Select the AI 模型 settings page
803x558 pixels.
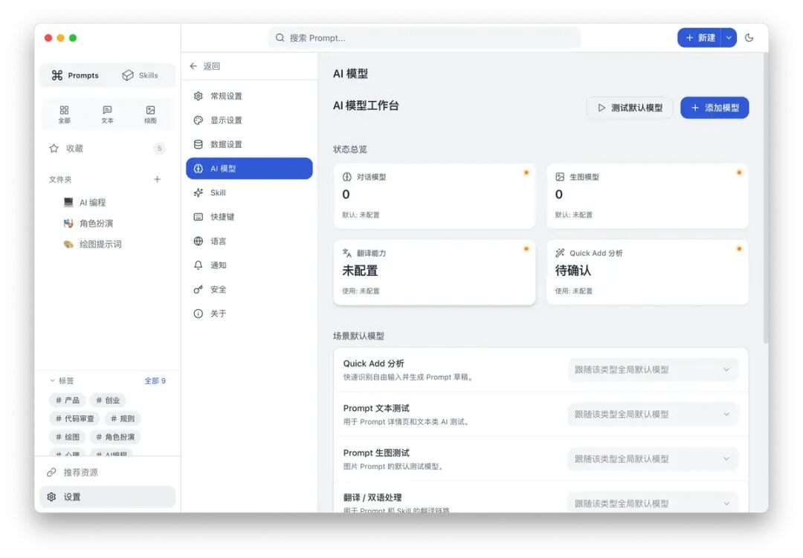coord(249,169)
